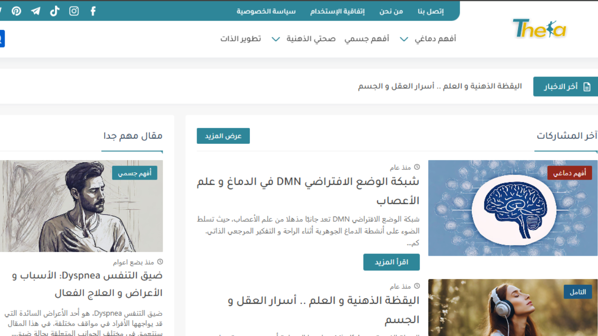Open the سياسة الخصوصية link
This screenshot has height=336, width=598.
pyautogui.click(x=266, y=11)
